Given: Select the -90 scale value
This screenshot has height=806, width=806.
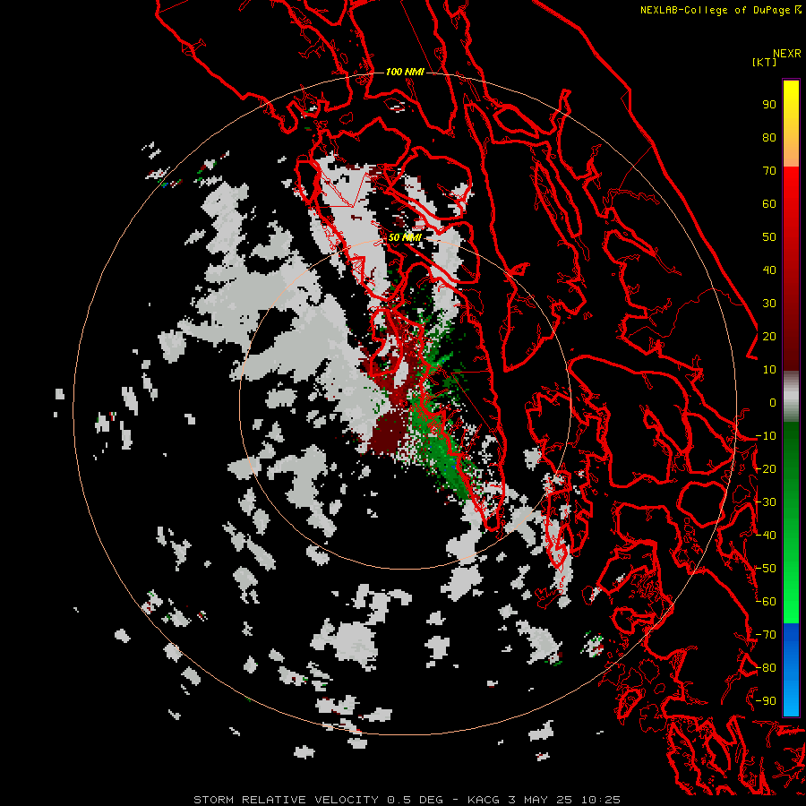Looking at the screenshot, I should [766, 701].
